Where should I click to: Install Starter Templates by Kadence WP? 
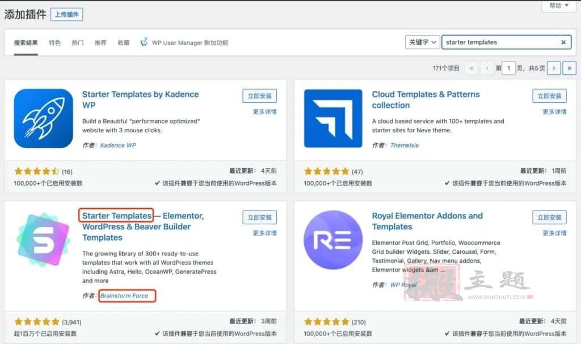tap(259, 95)
